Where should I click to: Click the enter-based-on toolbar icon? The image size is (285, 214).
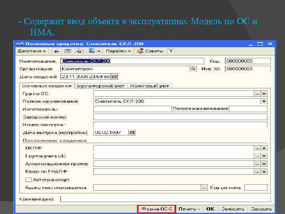(x=92, y=51)
